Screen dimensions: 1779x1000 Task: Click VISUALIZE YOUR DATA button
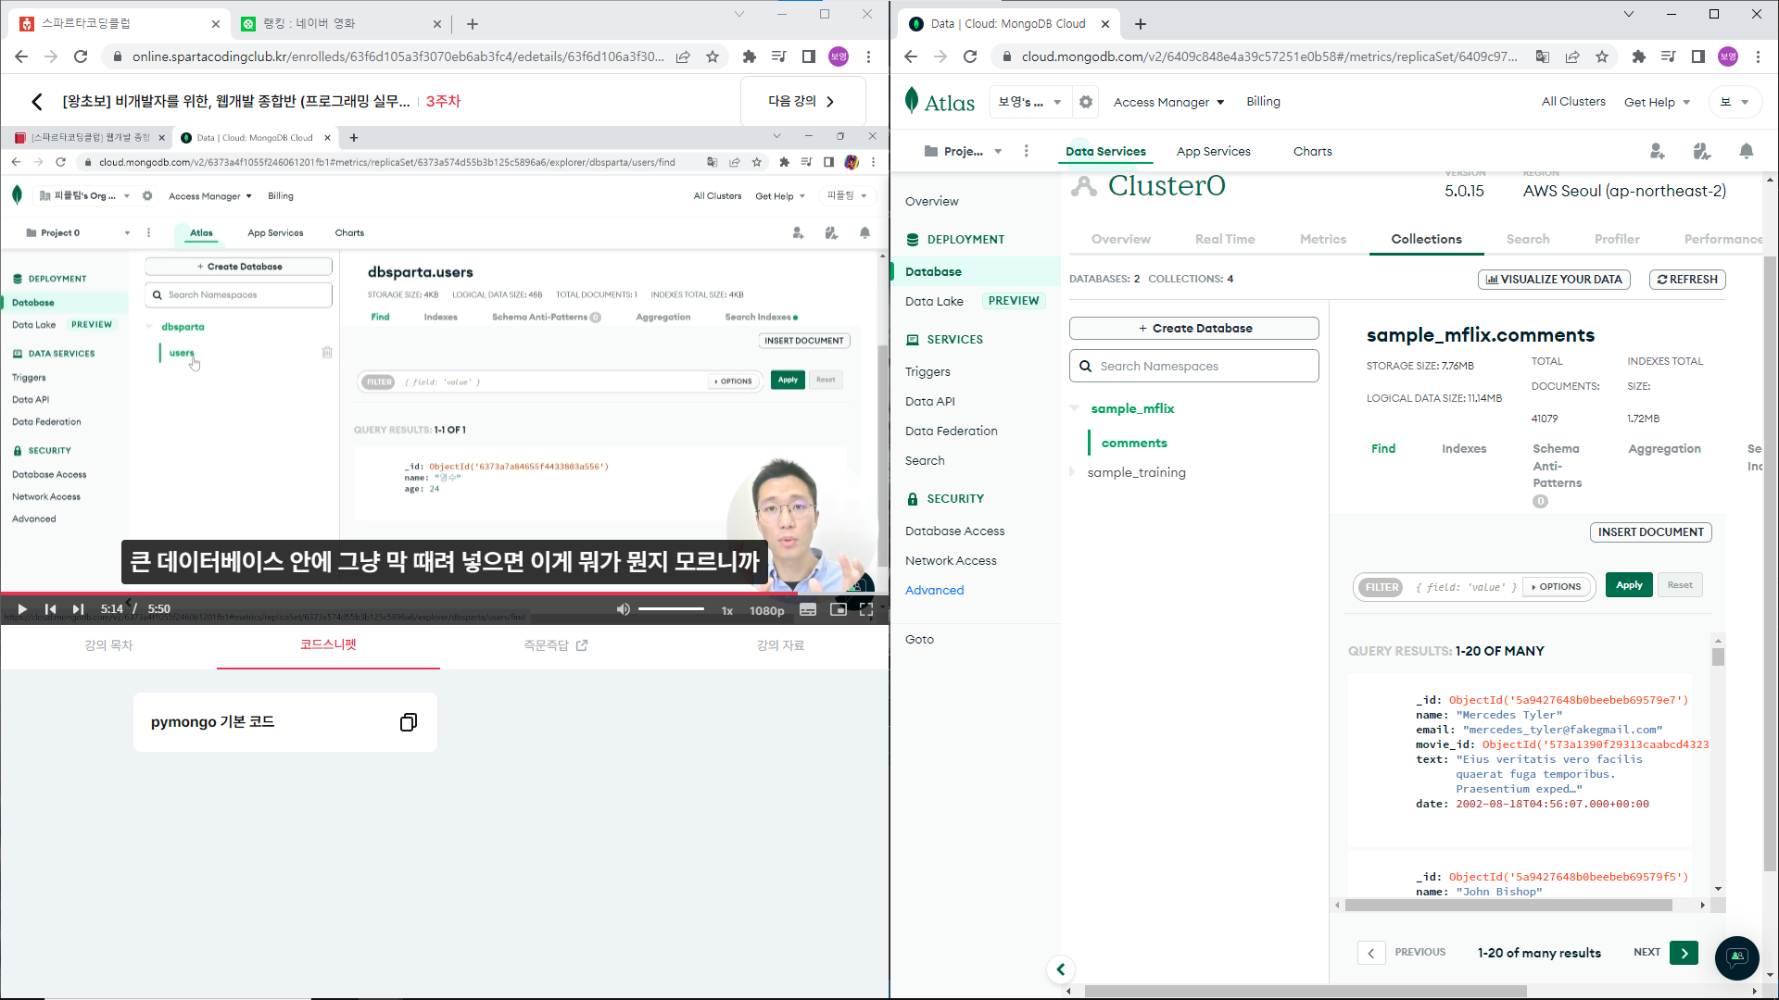click(x=1554, y=280)
